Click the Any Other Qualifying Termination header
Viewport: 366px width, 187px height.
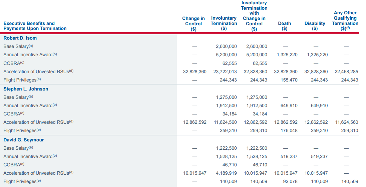(345, 21)
